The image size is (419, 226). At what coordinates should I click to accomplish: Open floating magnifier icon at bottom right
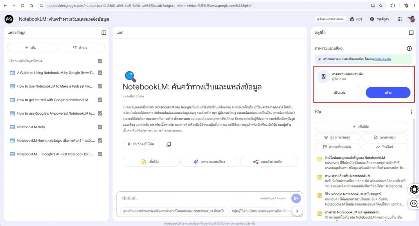pos(414,203)
